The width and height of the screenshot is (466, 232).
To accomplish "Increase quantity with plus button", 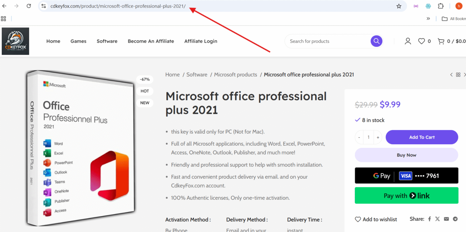I will point(377,137).
